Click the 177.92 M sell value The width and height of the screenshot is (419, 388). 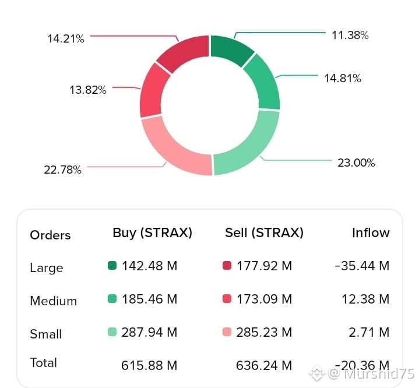[265, 266]
